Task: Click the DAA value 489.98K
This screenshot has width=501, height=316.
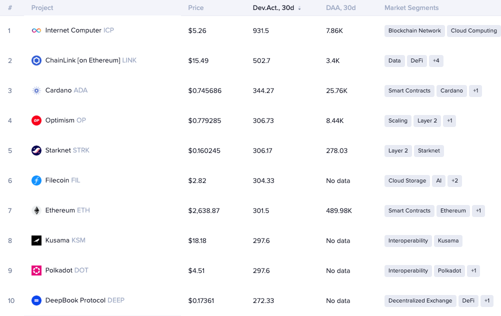Action: click(338, 211)
